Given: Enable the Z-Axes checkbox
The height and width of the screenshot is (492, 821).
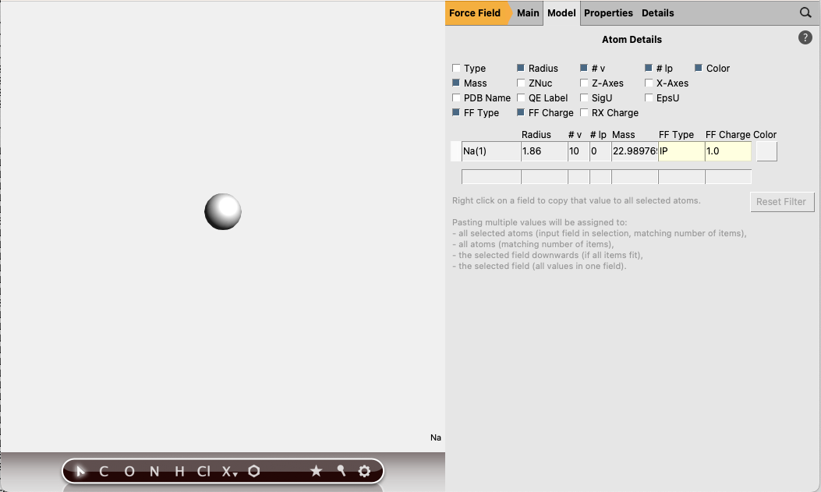Looking at the screenshot, I should point(584,83).
